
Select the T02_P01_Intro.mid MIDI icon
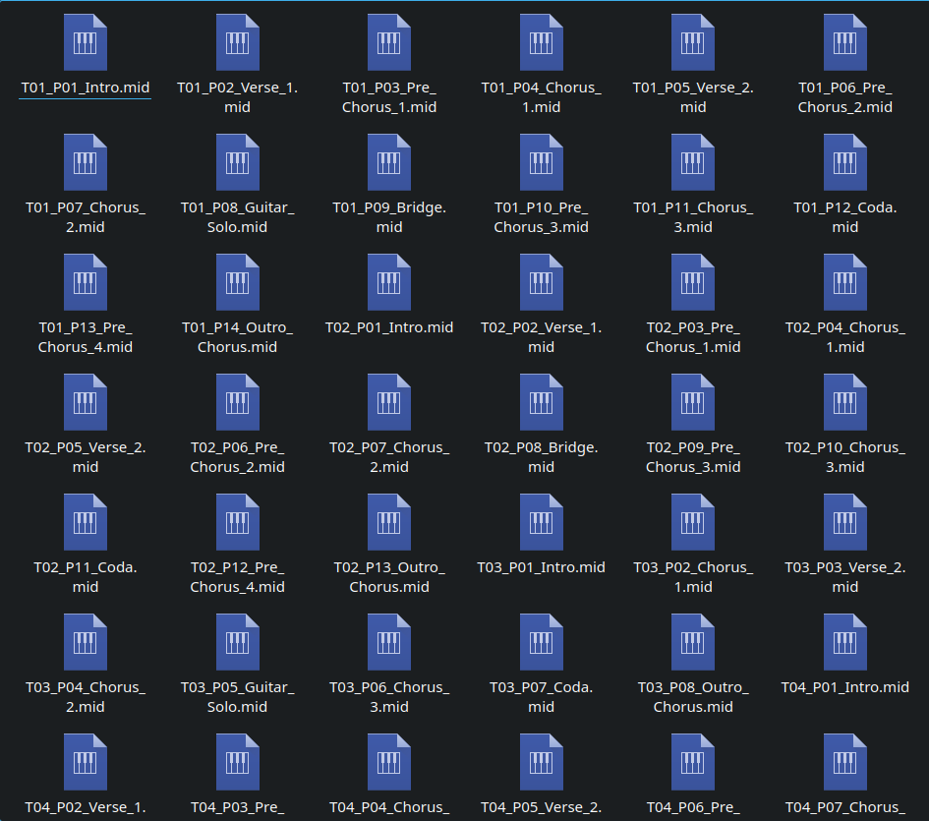(x=389, y=282)
